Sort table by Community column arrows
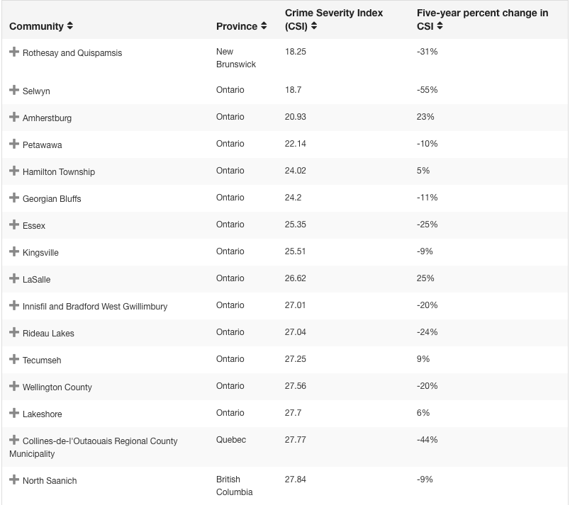This screenshot has width=570, height=505. pyautogui.click(x=69, y=26)
